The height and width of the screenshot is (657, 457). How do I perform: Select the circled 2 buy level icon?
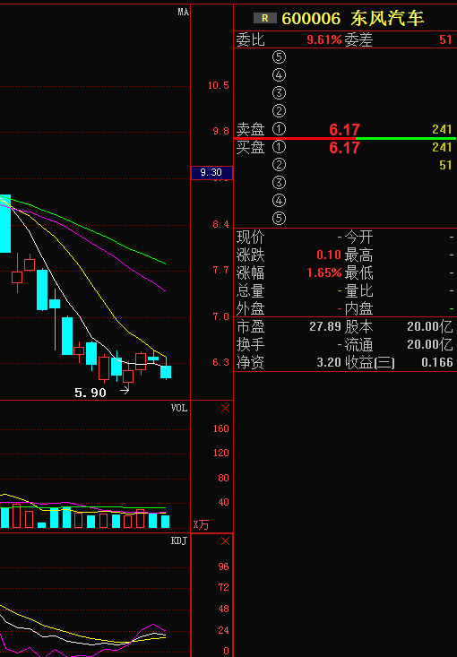(x=279, y=165)
